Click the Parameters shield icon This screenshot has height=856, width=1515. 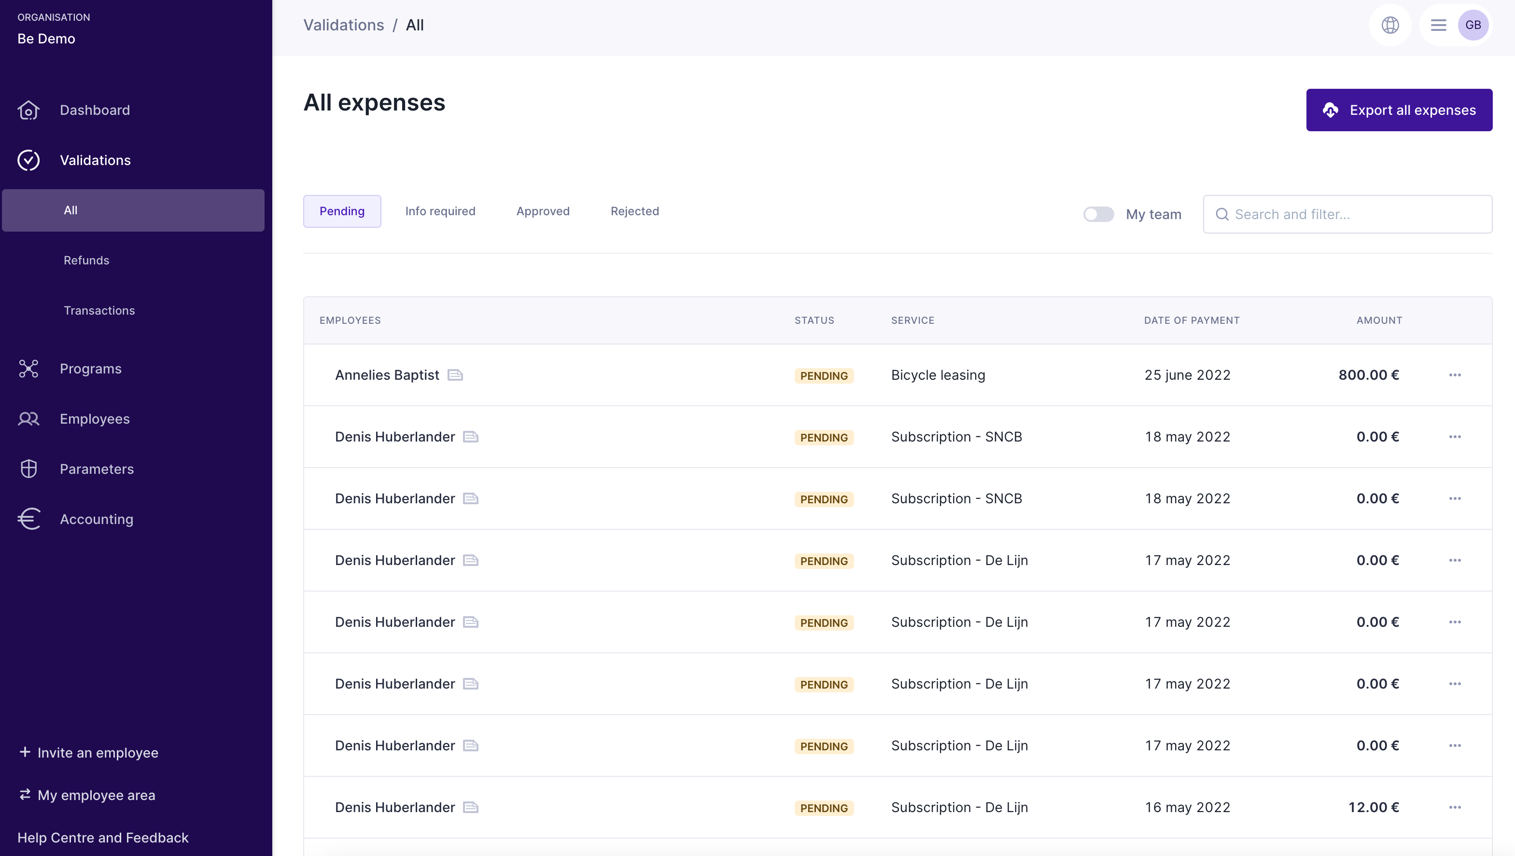point(28,469)
